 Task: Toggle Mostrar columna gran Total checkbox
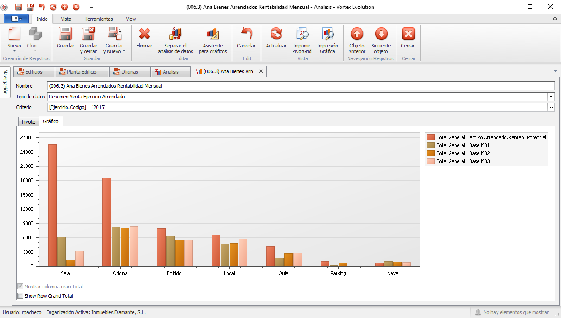pos(20,287)
